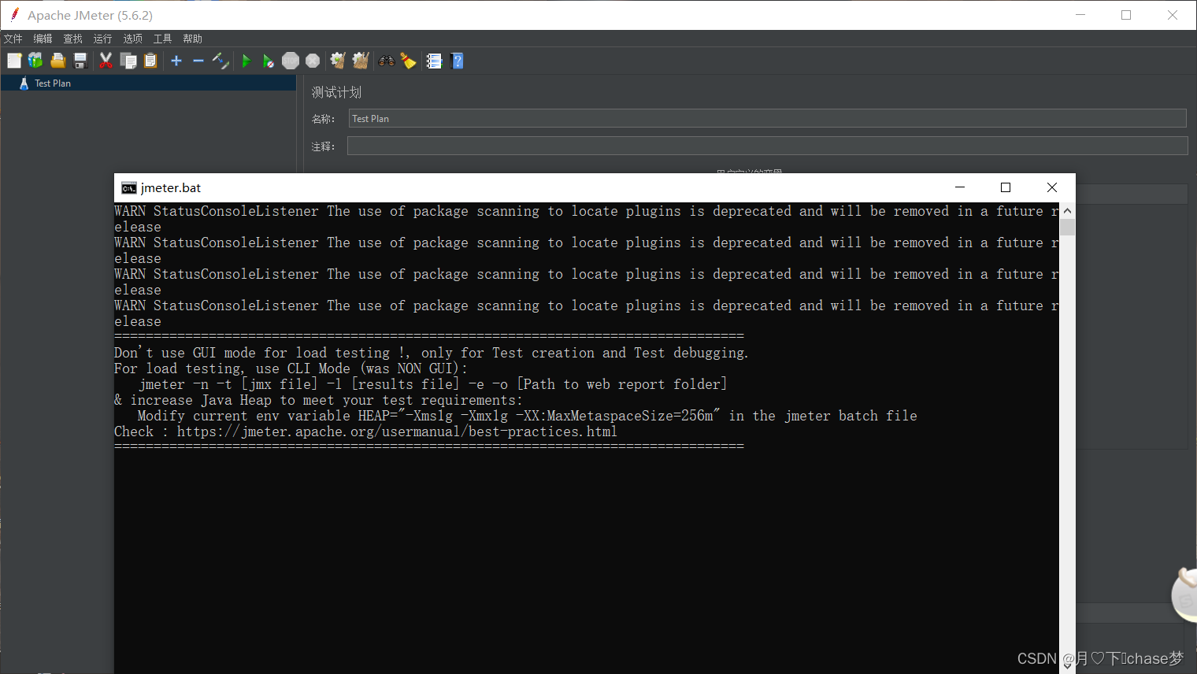Minimize the jmeter.bat console window
This screenshot has width=1197, height=674.
point(960,187)
